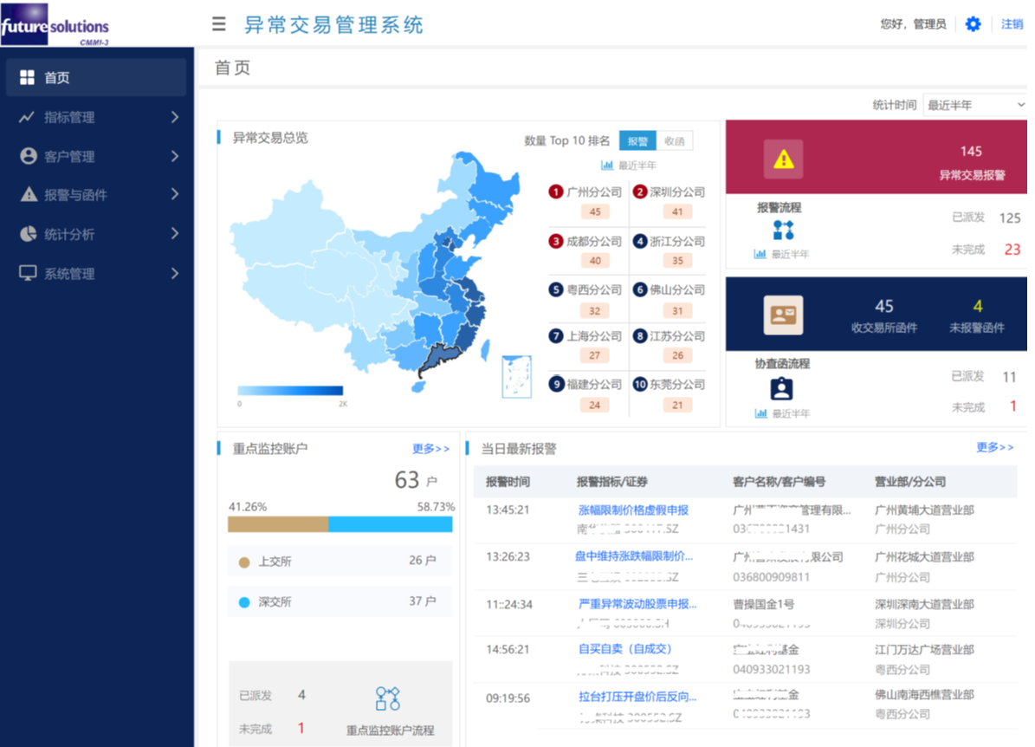Viewport: 1035px width, 747px height.
Task: Click the rank 10 badge for 东莞分公司
Action: click(x=639, y=385)
